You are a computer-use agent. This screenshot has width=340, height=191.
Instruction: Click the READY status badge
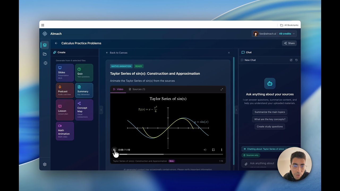point(139,66)
